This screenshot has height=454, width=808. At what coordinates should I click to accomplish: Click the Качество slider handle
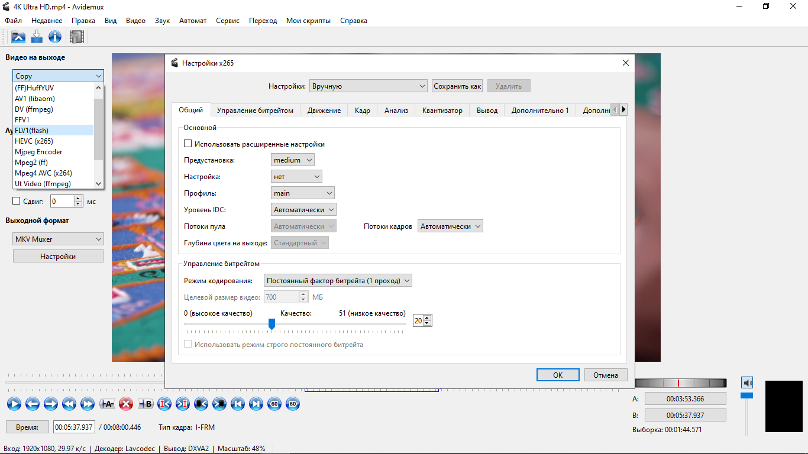272,324
